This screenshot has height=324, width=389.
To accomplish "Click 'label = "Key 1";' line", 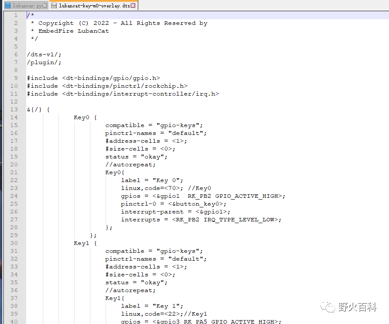I will click(152, 306).
